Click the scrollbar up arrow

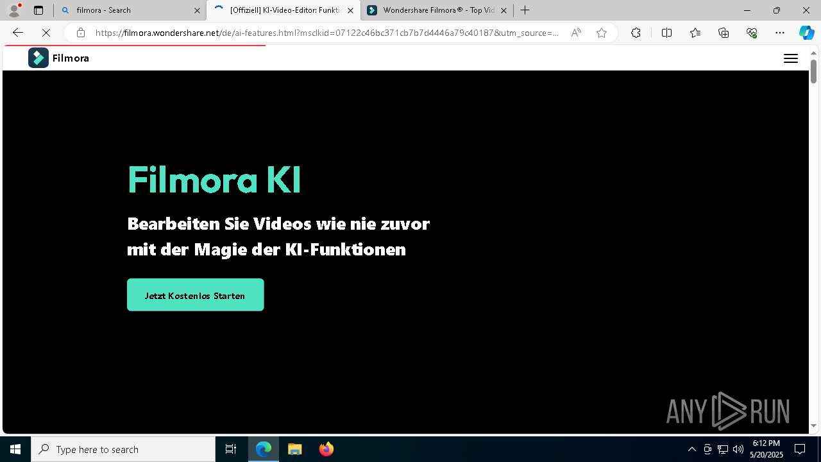813,52
